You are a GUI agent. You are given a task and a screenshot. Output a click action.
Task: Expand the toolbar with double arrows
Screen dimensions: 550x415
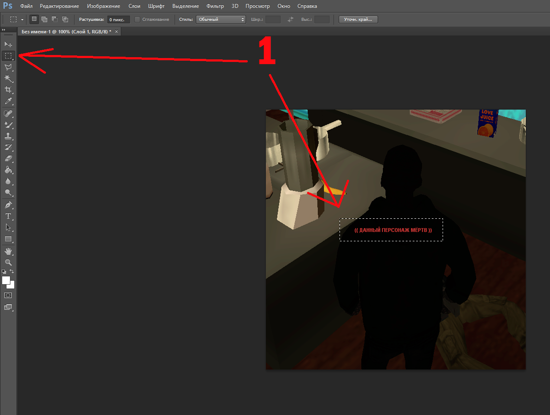pos(3,30)
